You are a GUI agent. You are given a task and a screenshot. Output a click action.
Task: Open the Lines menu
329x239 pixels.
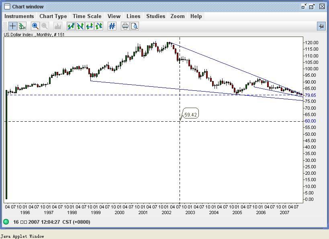click(133, 16)
